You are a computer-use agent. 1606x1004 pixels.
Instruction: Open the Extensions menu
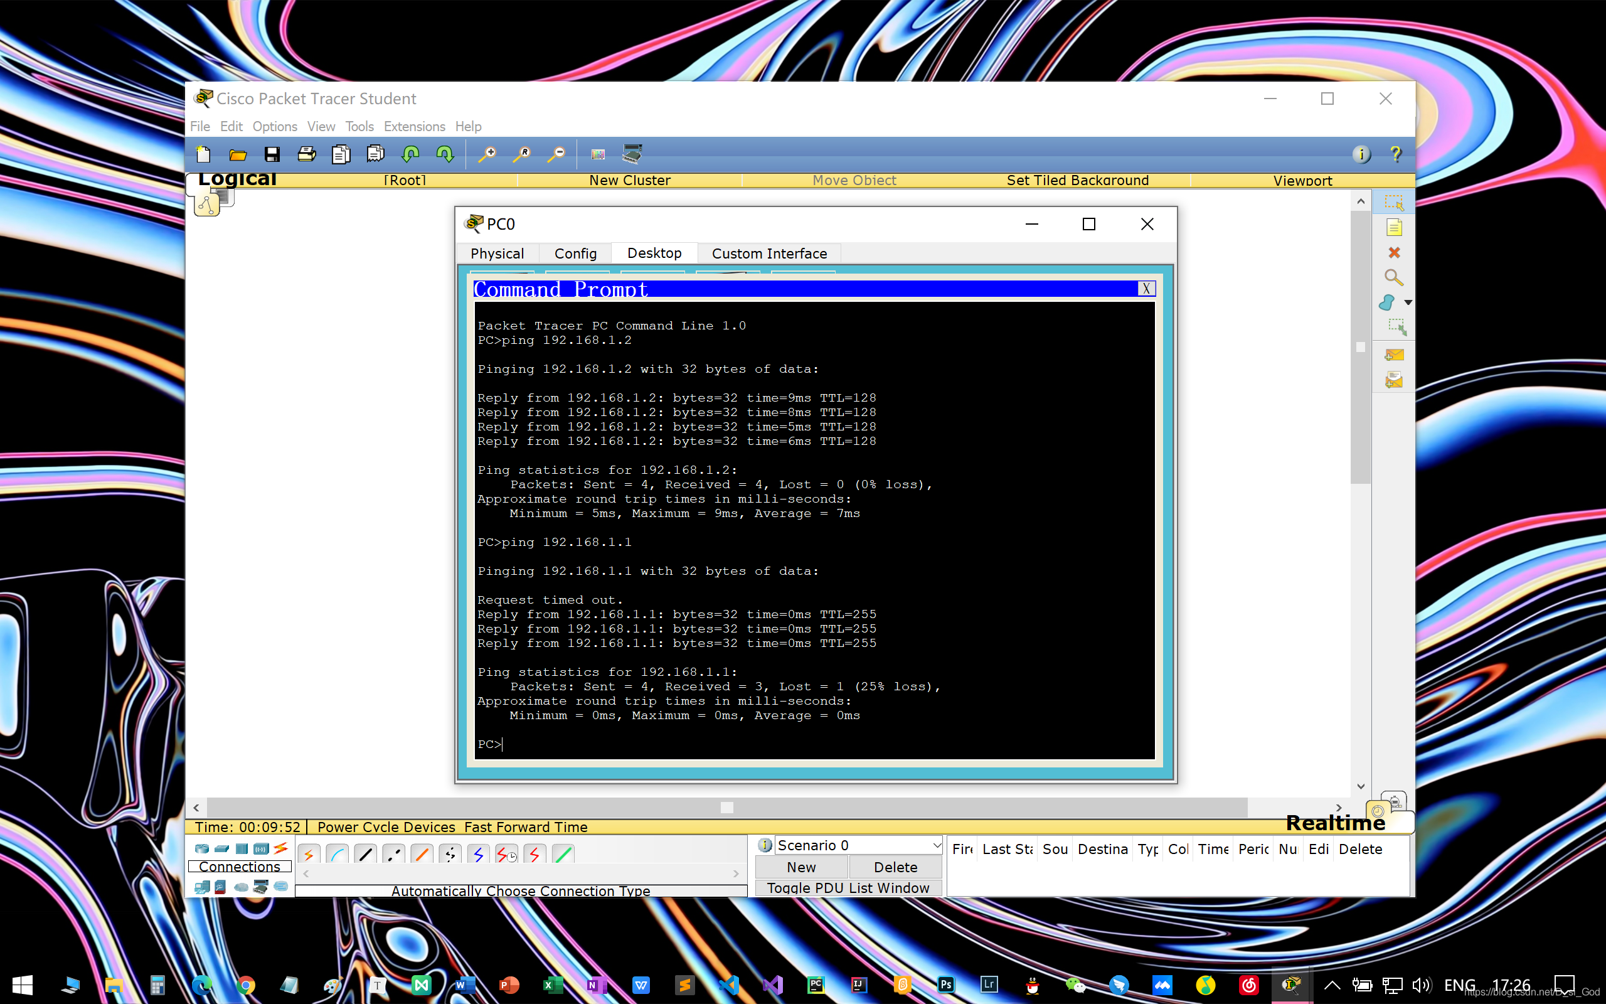coord(414,126)
